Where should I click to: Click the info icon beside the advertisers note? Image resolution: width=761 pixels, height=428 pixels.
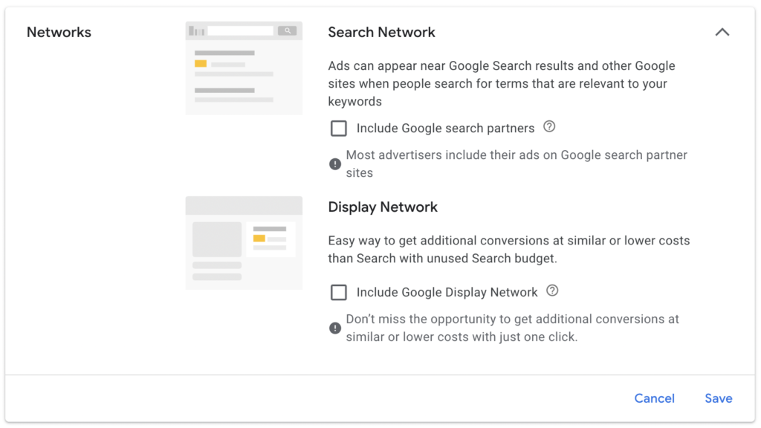pos(334,163)
